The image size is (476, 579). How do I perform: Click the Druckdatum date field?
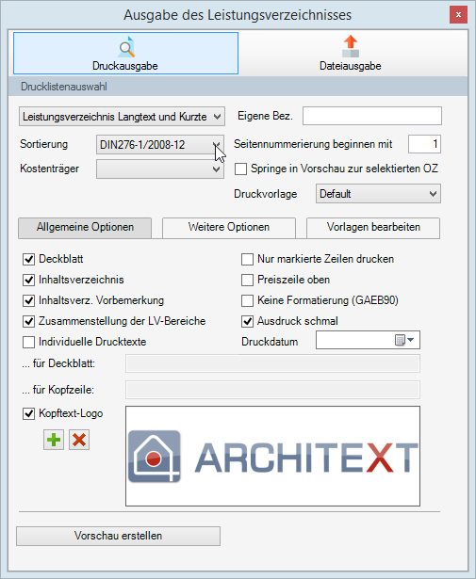pos(368,340)
